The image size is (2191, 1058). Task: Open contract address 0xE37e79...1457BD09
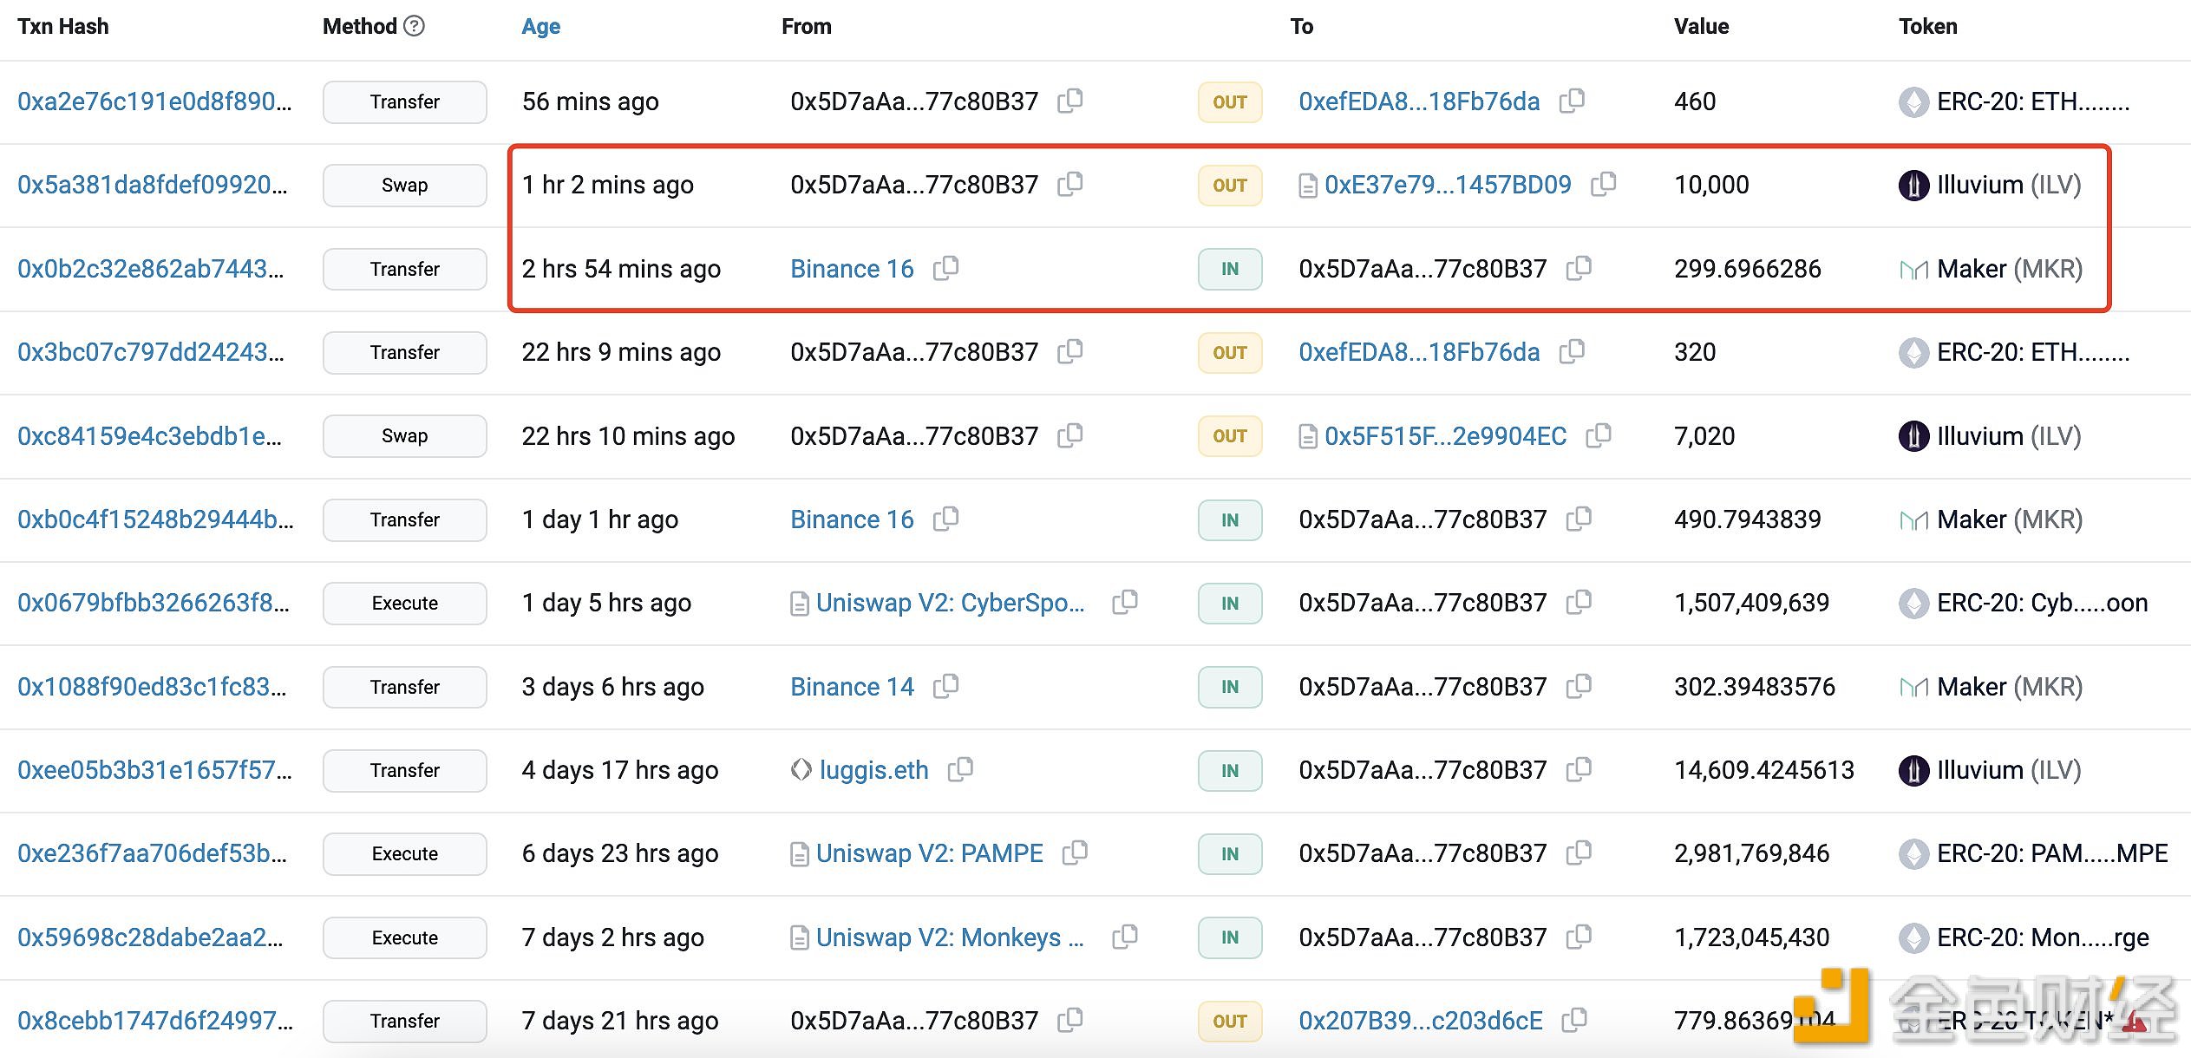[1448, 185]
